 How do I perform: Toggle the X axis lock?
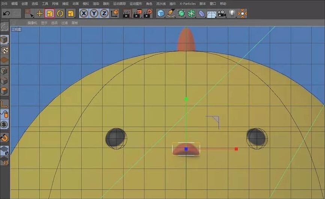tap(84, 13)
